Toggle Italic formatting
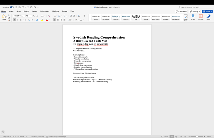This screenshot has height=138, width=214. pos(18,20)
